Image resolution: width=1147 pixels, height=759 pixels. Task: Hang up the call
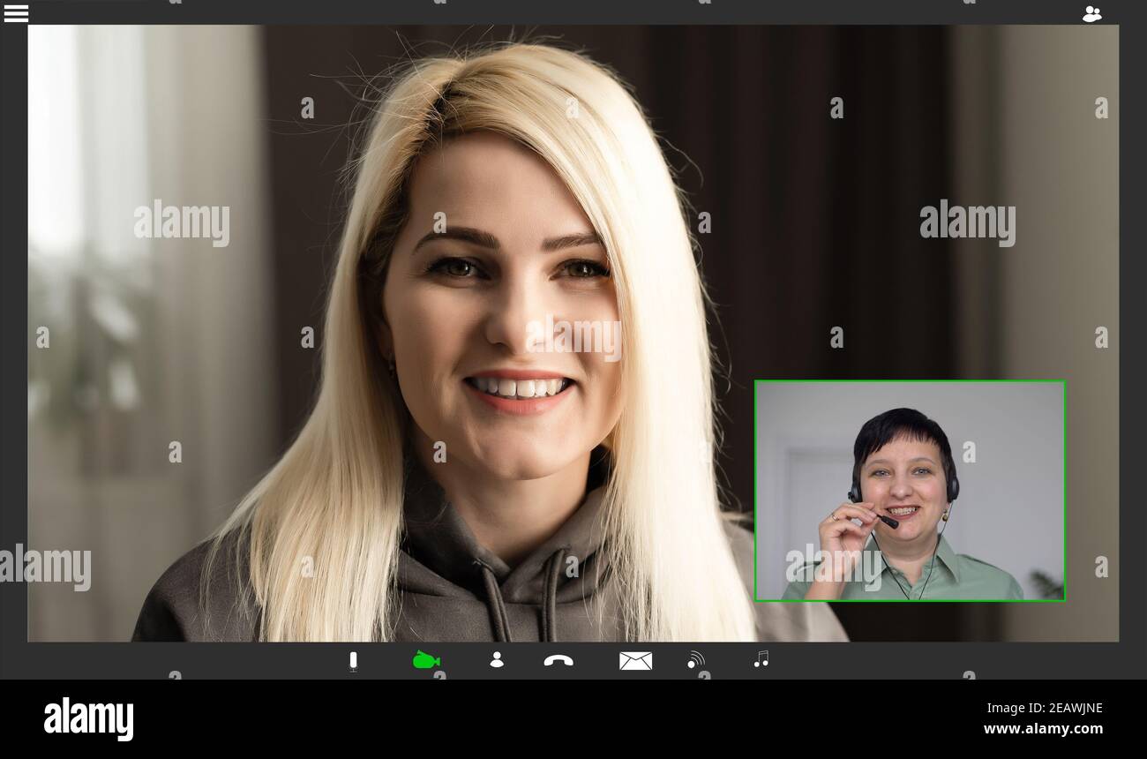pos(559,660)
